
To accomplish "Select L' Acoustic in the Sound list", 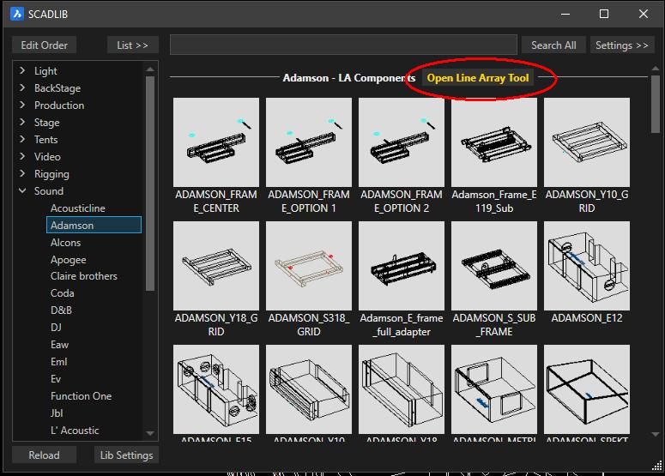I will click(x=75, y=431).
